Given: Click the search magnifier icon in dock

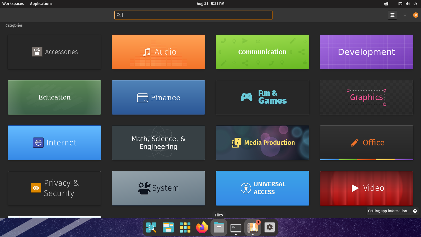Looking at the screenshot, I should point(151,227).
